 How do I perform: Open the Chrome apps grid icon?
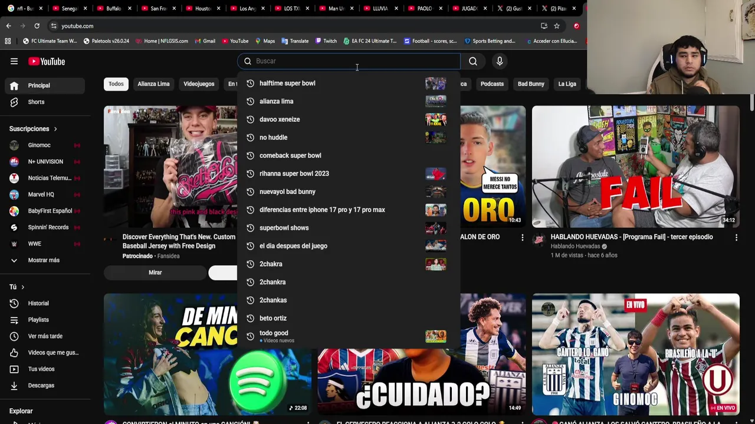[8, 41]
